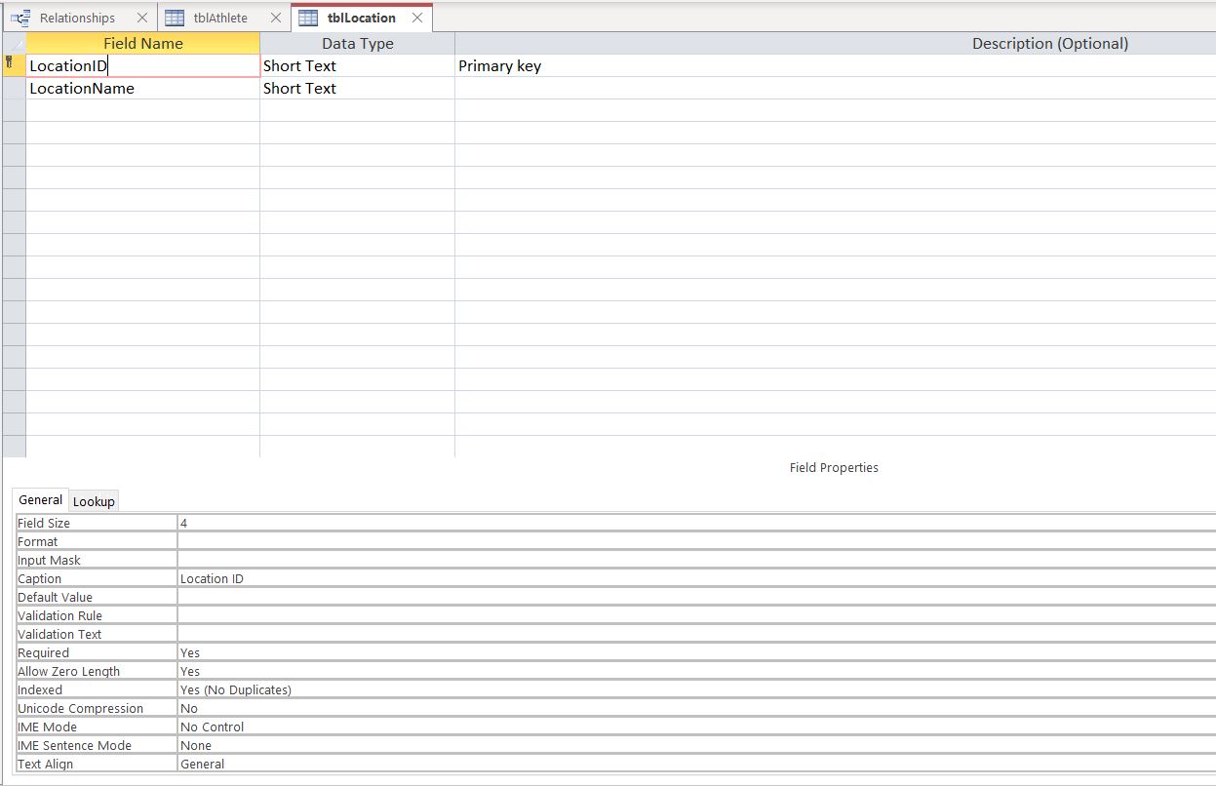Open LocationID Short Text data type cell
1216x786 pixels.
pos(358,65)
